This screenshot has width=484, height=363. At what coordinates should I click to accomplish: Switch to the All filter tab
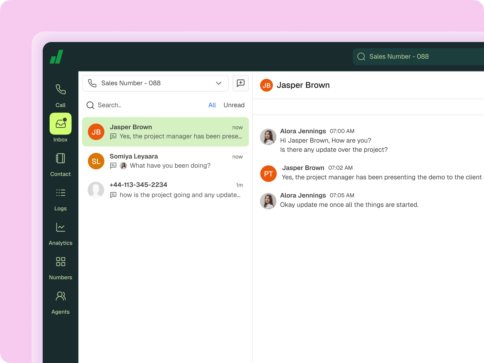[212, 105]
